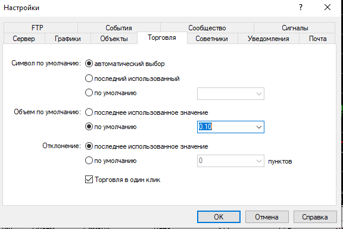Click the Символ по умолчанию label
Screen dimensions: 343x229
(x=46, y=63)
